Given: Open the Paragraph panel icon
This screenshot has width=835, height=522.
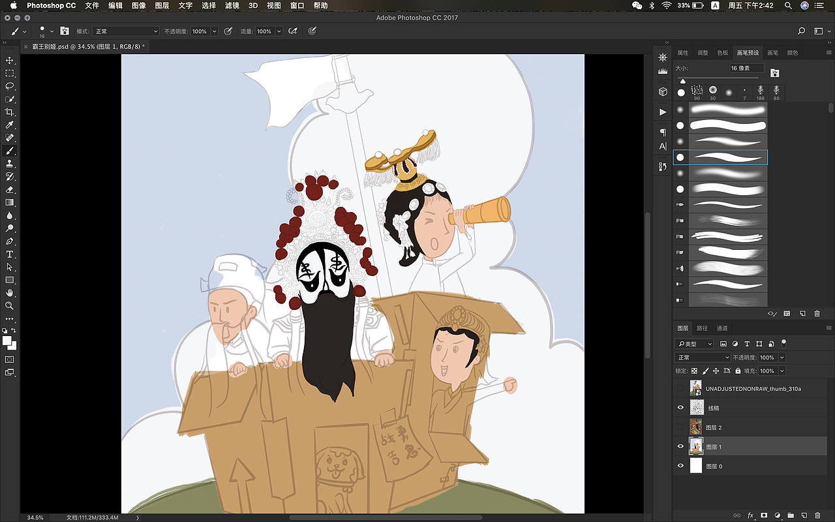Looking at the screenshot, I should pos(663,132).
